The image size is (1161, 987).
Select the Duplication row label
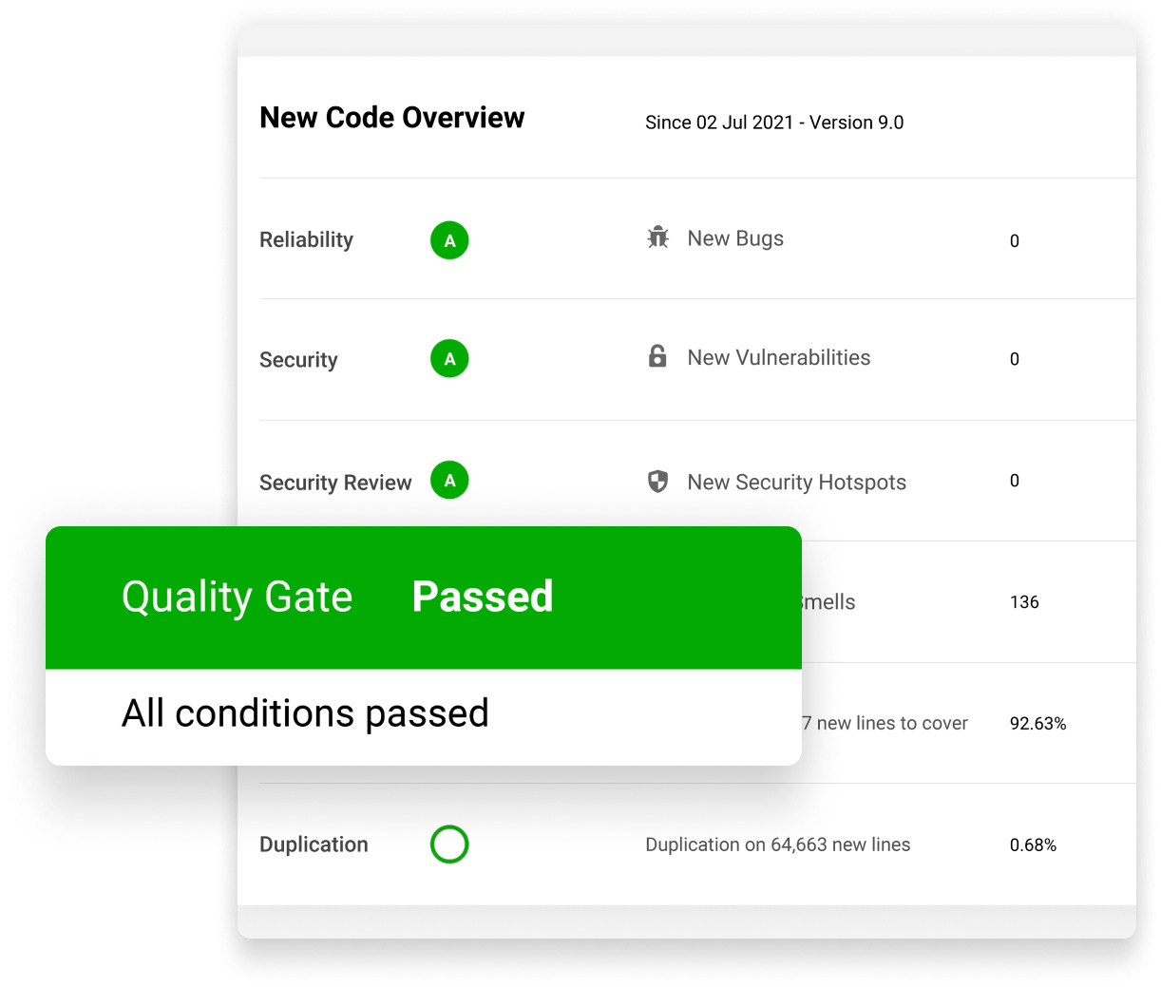pyautogui.click(x=314, y=845)
